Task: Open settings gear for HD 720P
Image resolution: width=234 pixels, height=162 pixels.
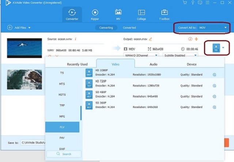Action: pos(214,86)
